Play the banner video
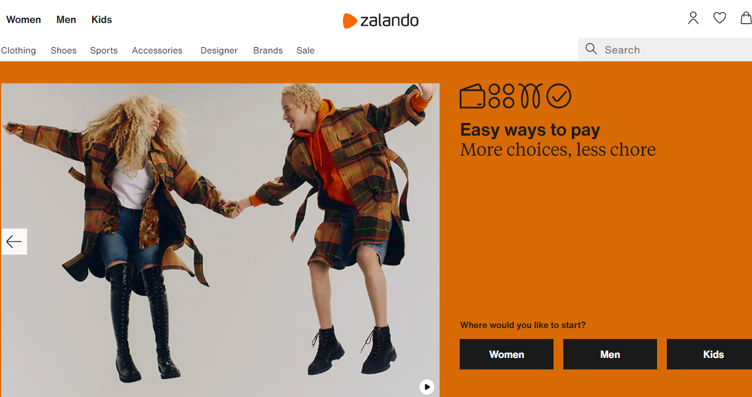The image size is (752, 397). click(426, 387)
